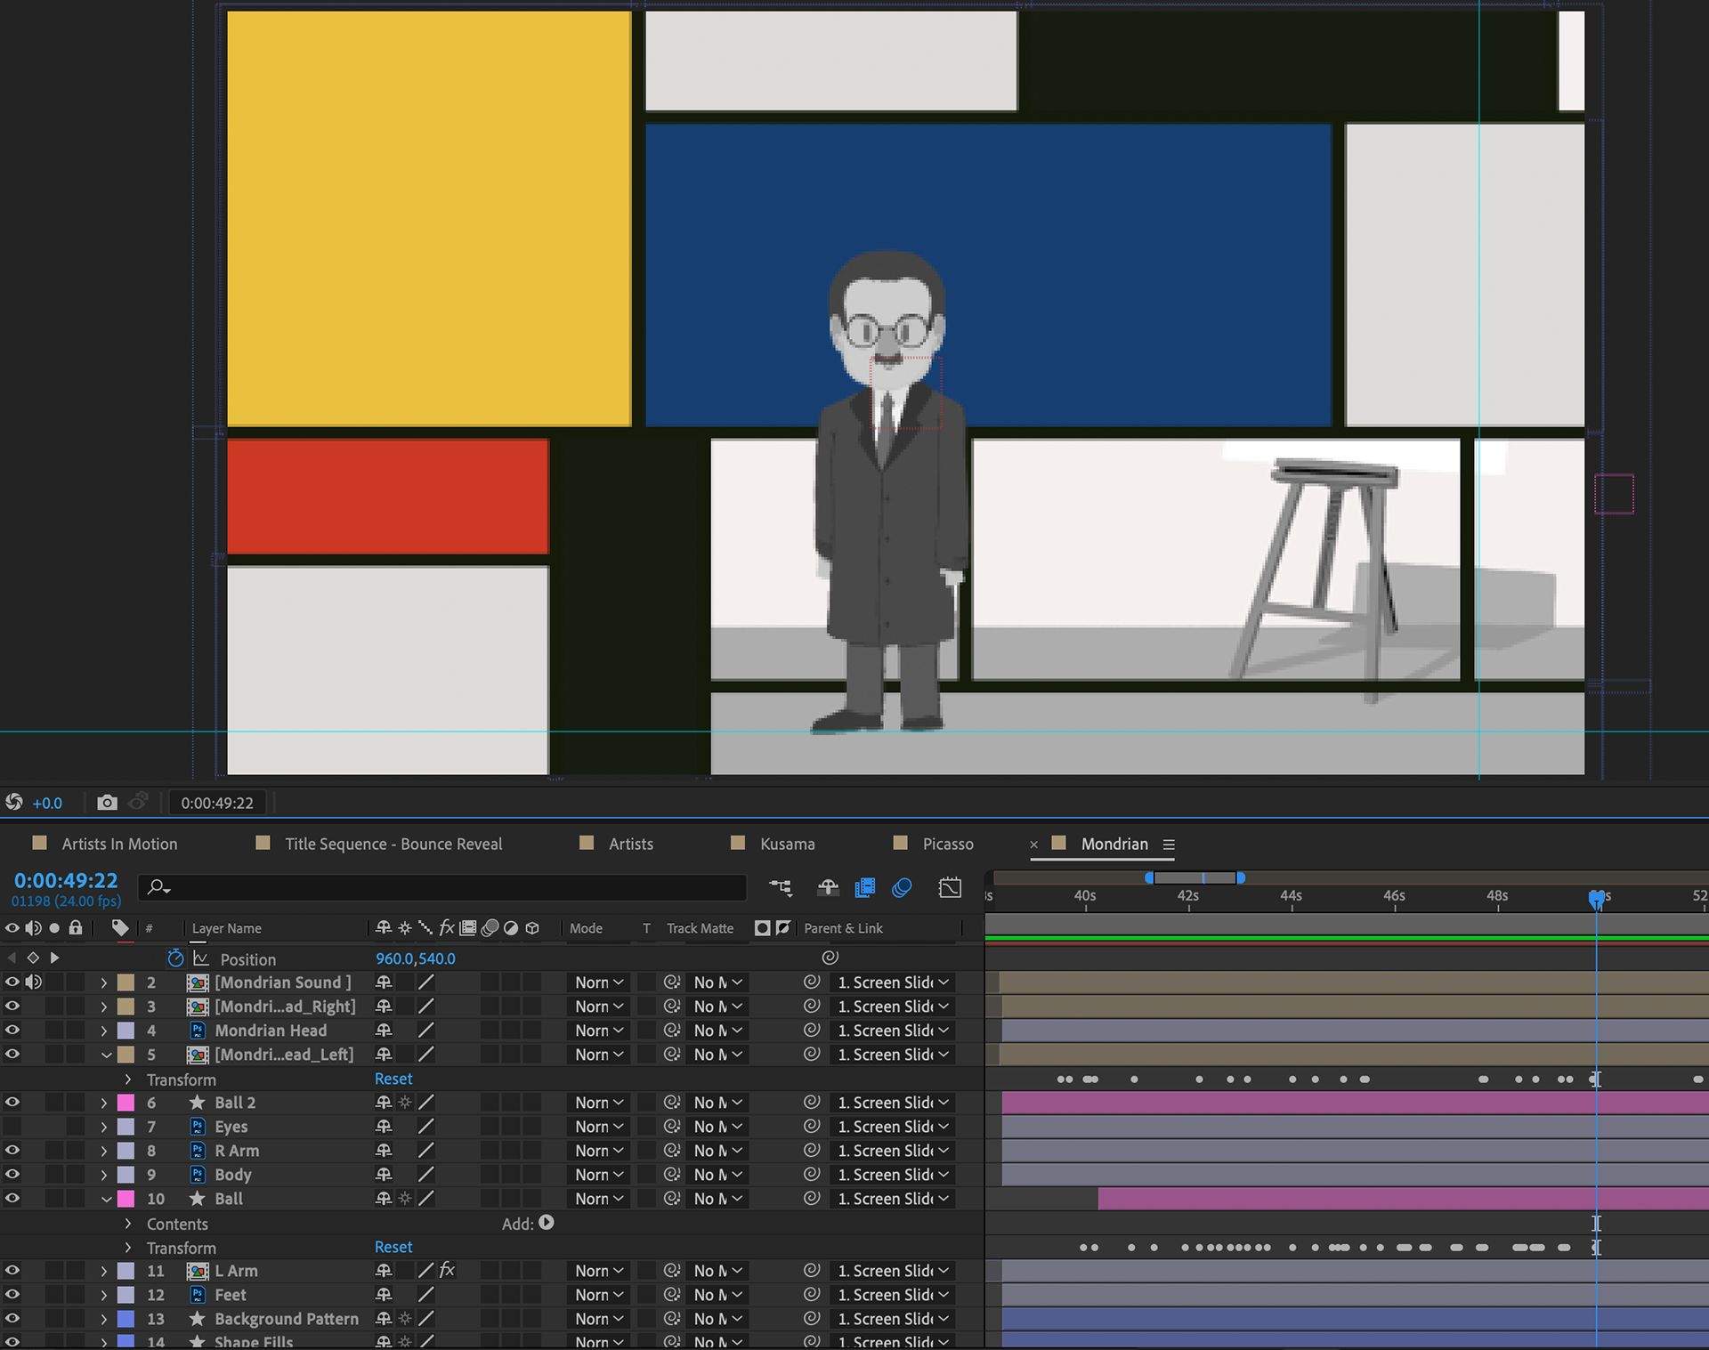Image resolution: width=1709 pixels, height=1350 pixels.
Task: Expand the Contents group of Ball
Action: [128, 1224]
